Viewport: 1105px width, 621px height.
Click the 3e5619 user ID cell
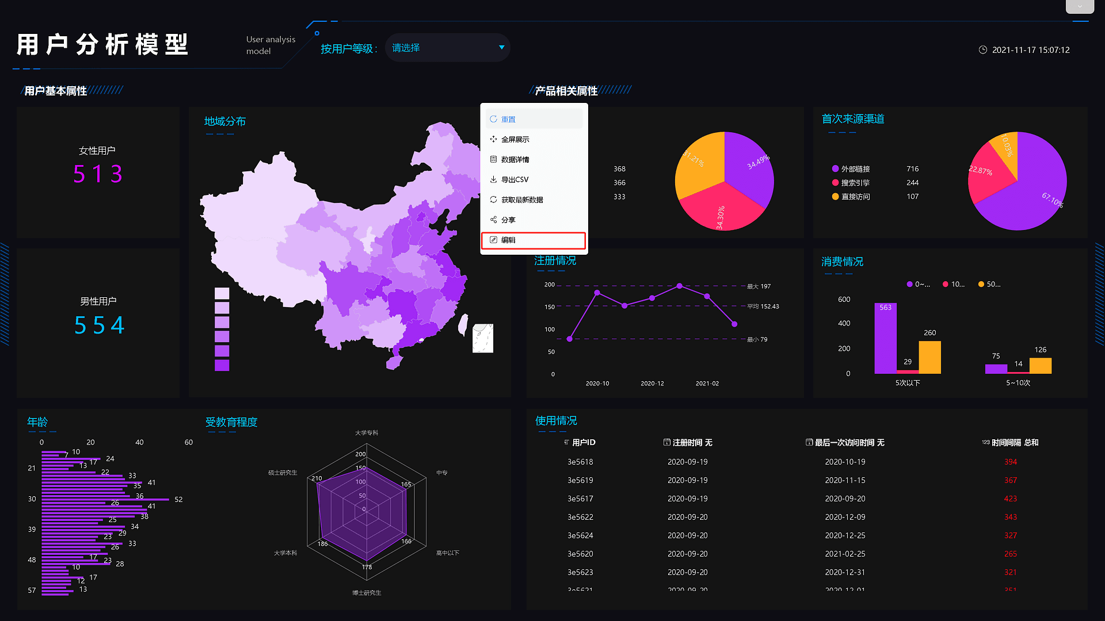[580, 480]
